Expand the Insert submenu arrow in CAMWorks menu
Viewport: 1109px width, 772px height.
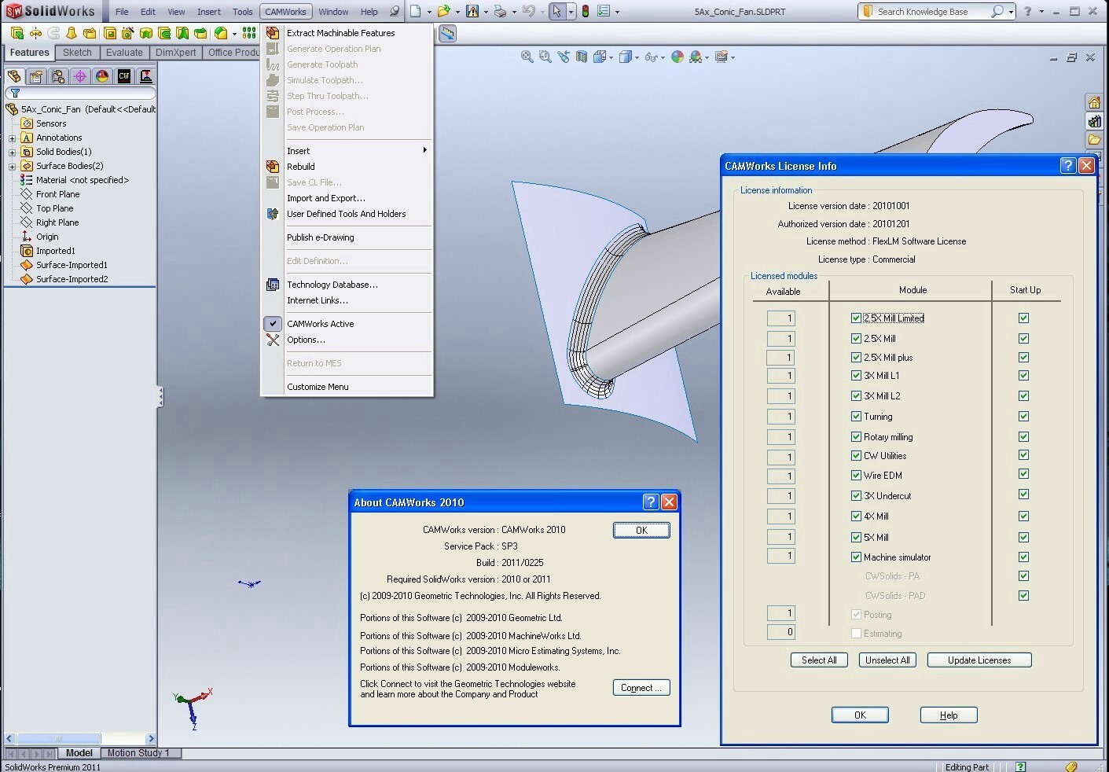pyautogui.click(x=425, y=150)
